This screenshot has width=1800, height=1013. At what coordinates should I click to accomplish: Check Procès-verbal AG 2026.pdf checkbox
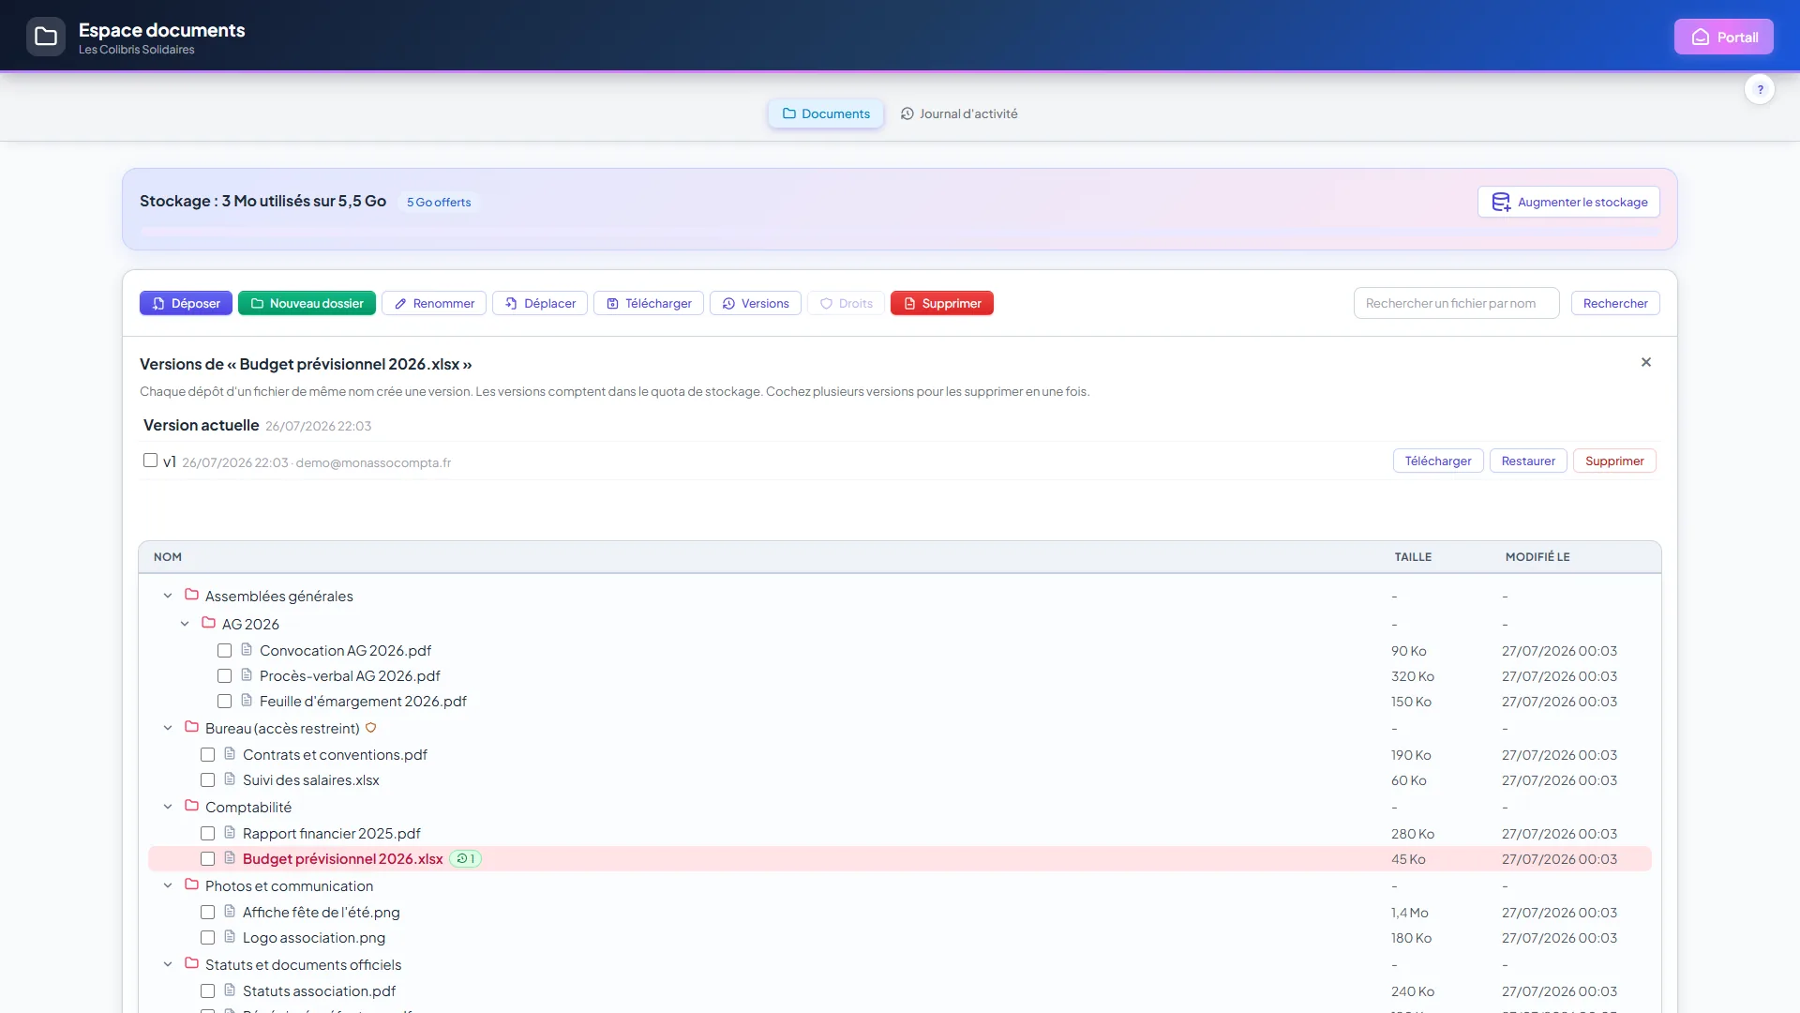(x=224, y=675)
